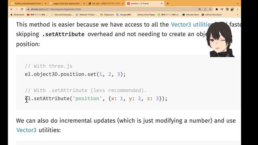258x145 pixels.
Task: Follow the Vector3 link above utilities
Action: pyautogui.click(x=26, y=130)
